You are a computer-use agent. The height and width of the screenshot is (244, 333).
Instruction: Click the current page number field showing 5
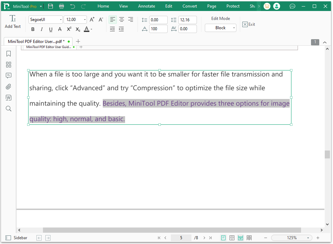(x=181, y=238)
